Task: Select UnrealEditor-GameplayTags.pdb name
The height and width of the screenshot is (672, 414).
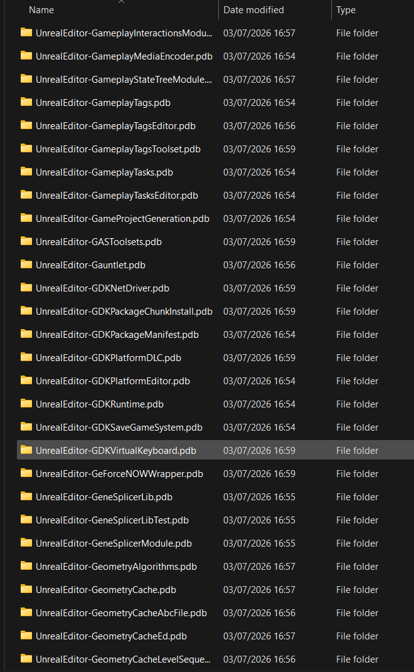Action: tap(103, 102)
